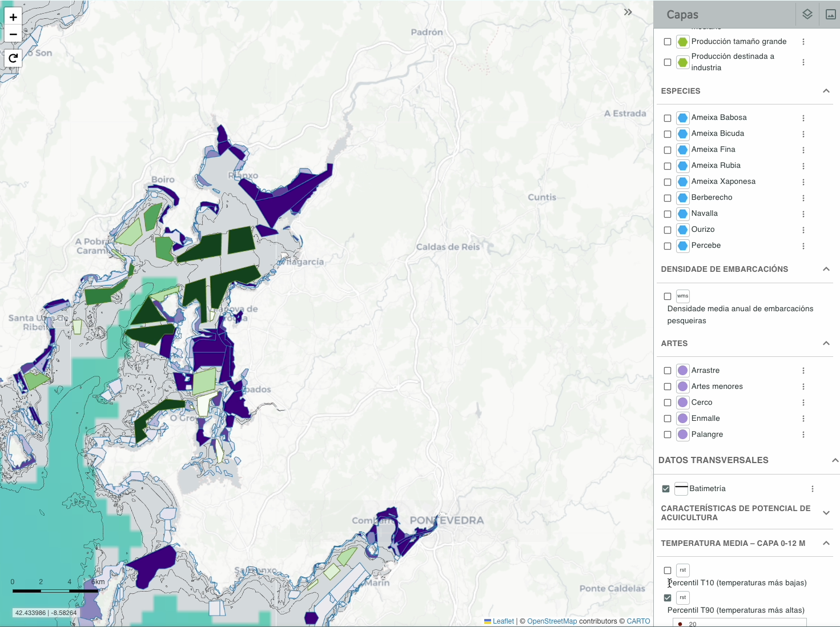The height and width of the screenshot is (627, 840).
Task: Enable the Berberecho layer checkbox
Action: click(x=667, y=198)
